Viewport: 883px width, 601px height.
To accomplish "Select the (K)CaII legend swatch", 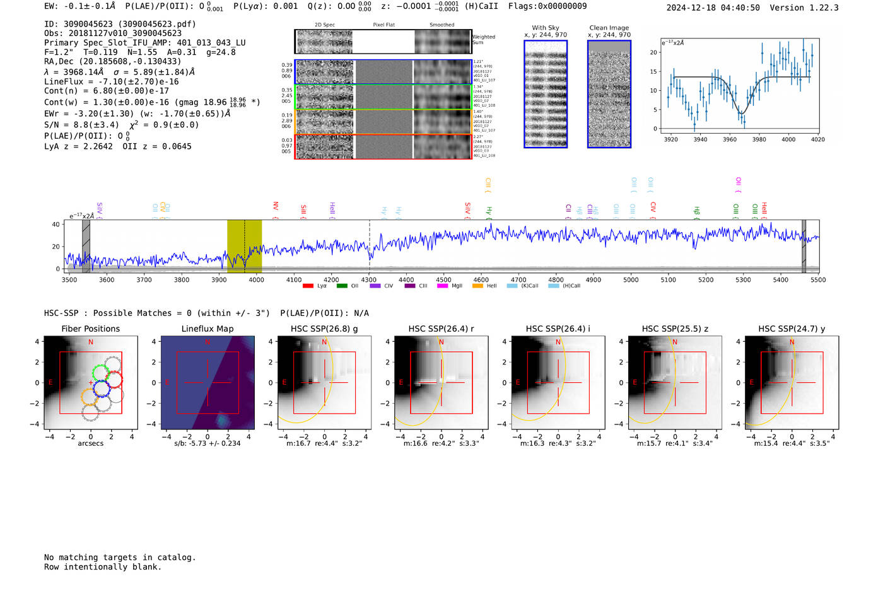I will [512, 286].
